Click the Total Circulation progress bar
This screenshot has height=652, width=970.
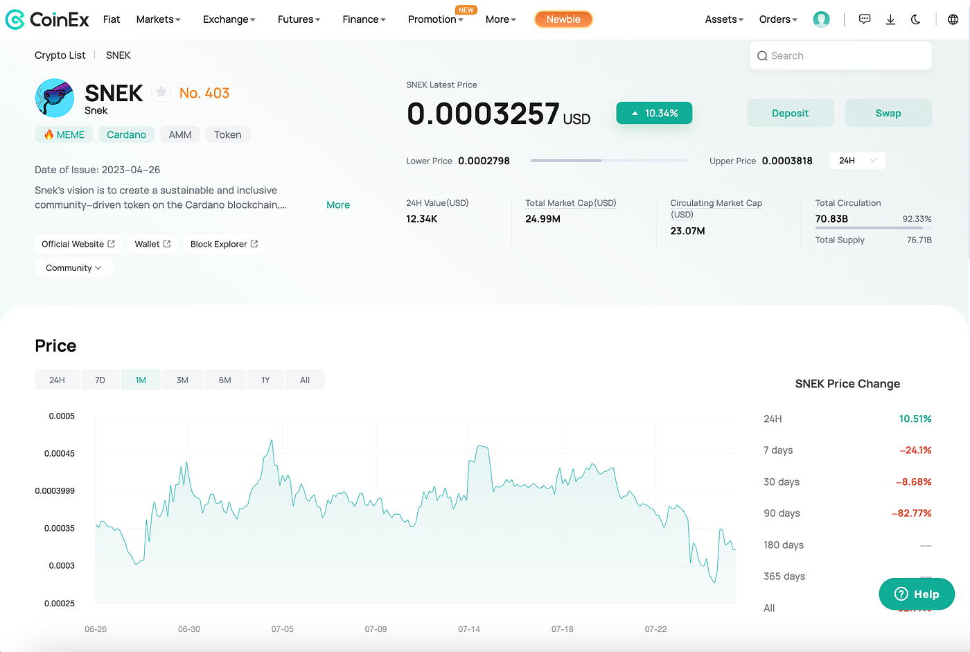(x=873, y=228)
